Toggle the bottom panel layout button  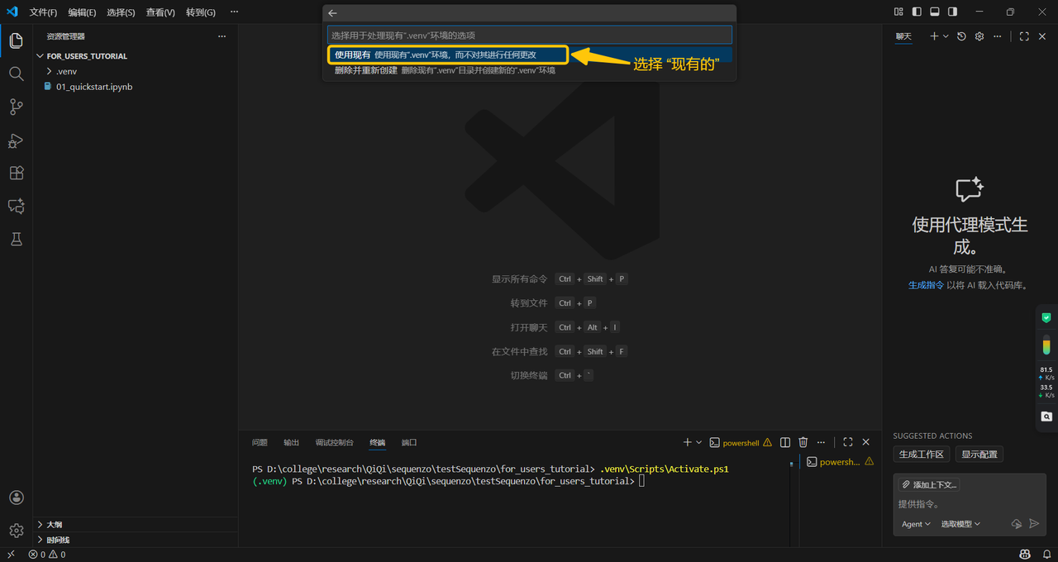(935, 12)
